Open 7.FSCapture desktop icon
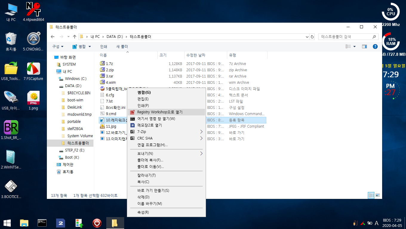 (33, 71)
